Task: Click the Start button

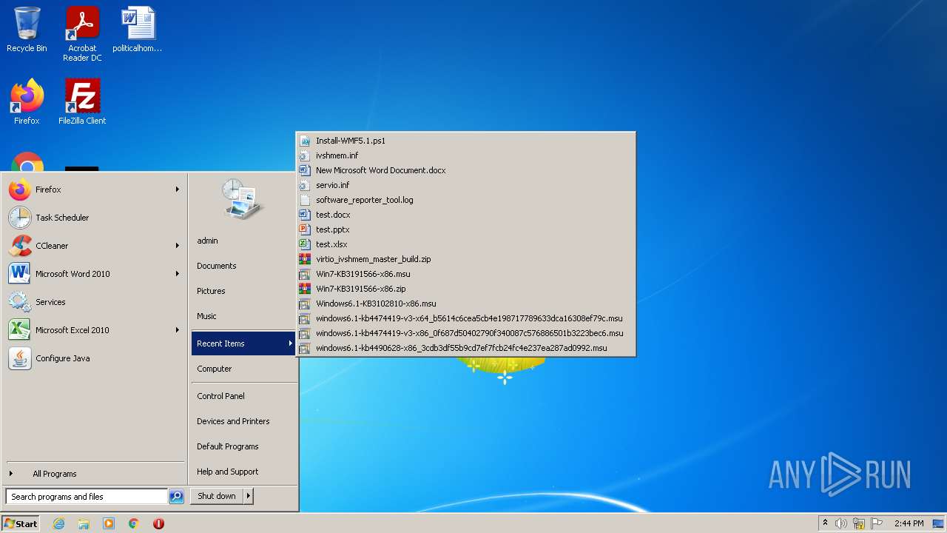Action: (21, 523)
